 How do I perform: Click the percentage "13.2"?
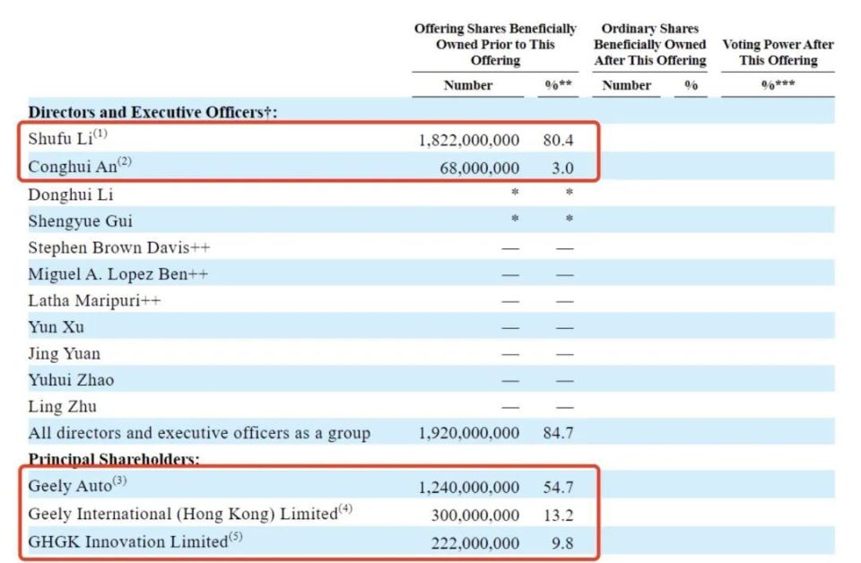[x=559, y=515]
